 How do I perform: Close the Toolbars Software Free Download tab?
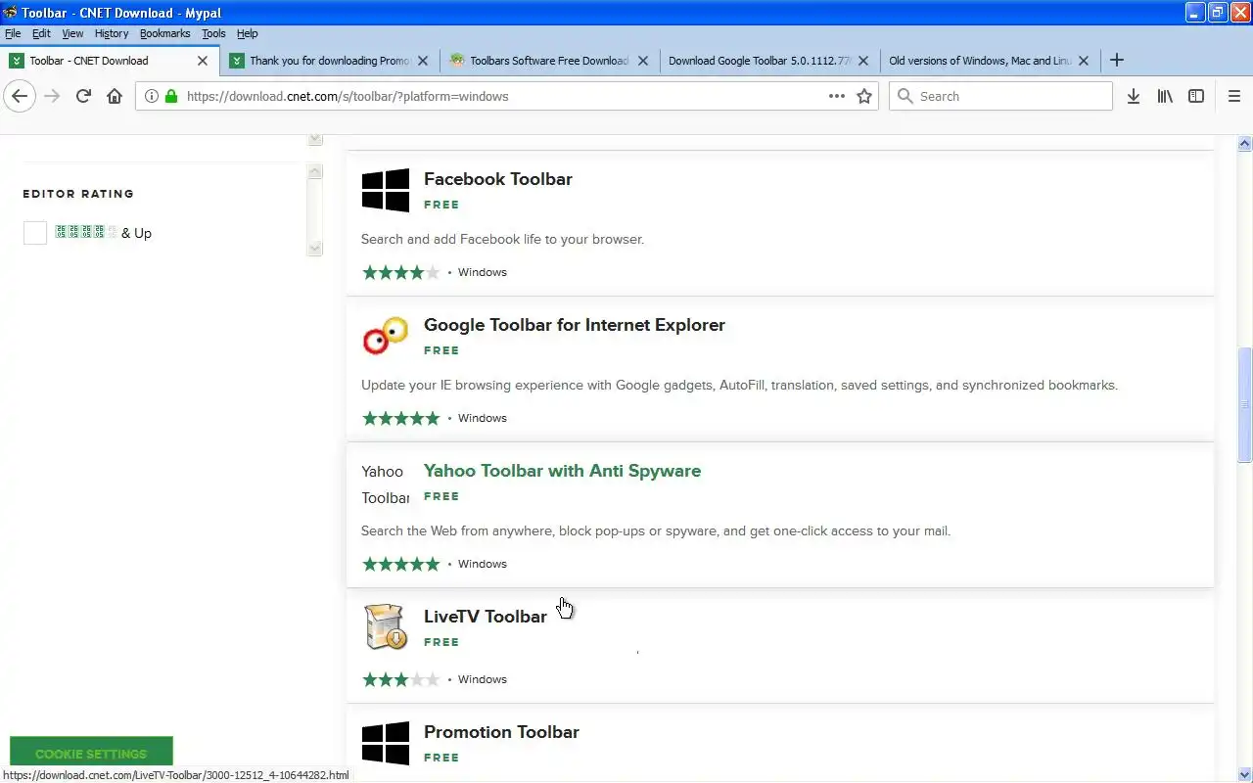[643, 60]
